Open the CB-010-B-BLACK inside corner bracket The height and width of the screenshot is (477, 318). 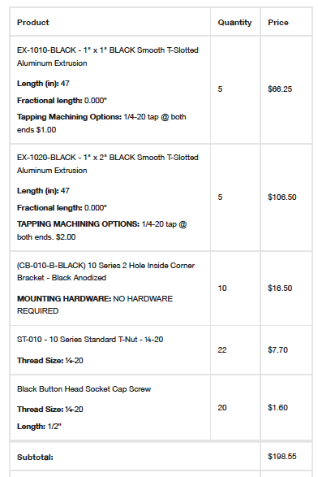click(x=105, y=271)
